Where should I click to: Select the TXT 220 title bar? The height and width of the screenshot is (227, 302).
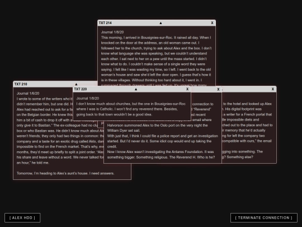[132, 89]
